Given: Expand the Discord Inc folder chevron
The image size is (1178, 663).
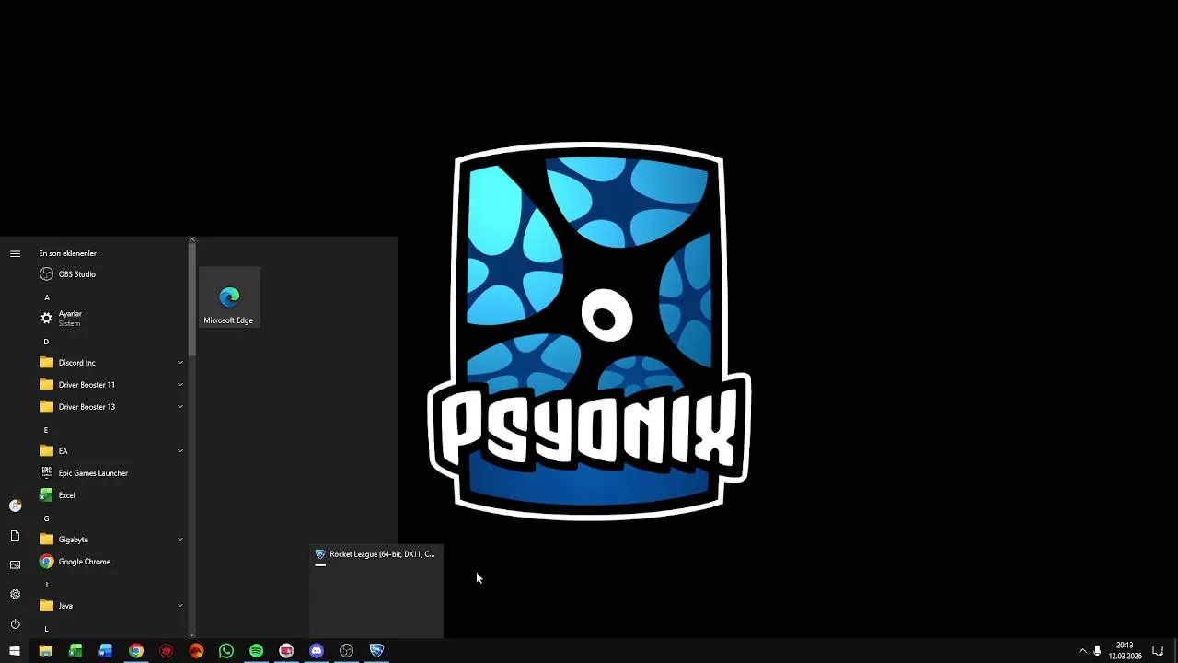Looking at the screenshot, I should (x=180, y=363).
